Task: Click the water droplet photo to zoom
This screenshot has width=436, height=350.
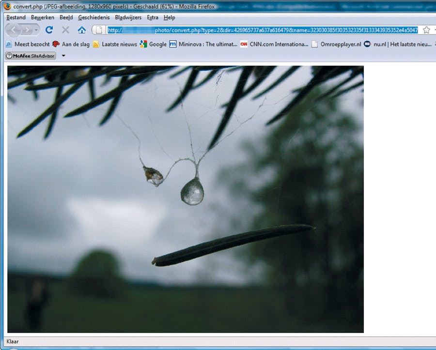Action: [186, 199]
